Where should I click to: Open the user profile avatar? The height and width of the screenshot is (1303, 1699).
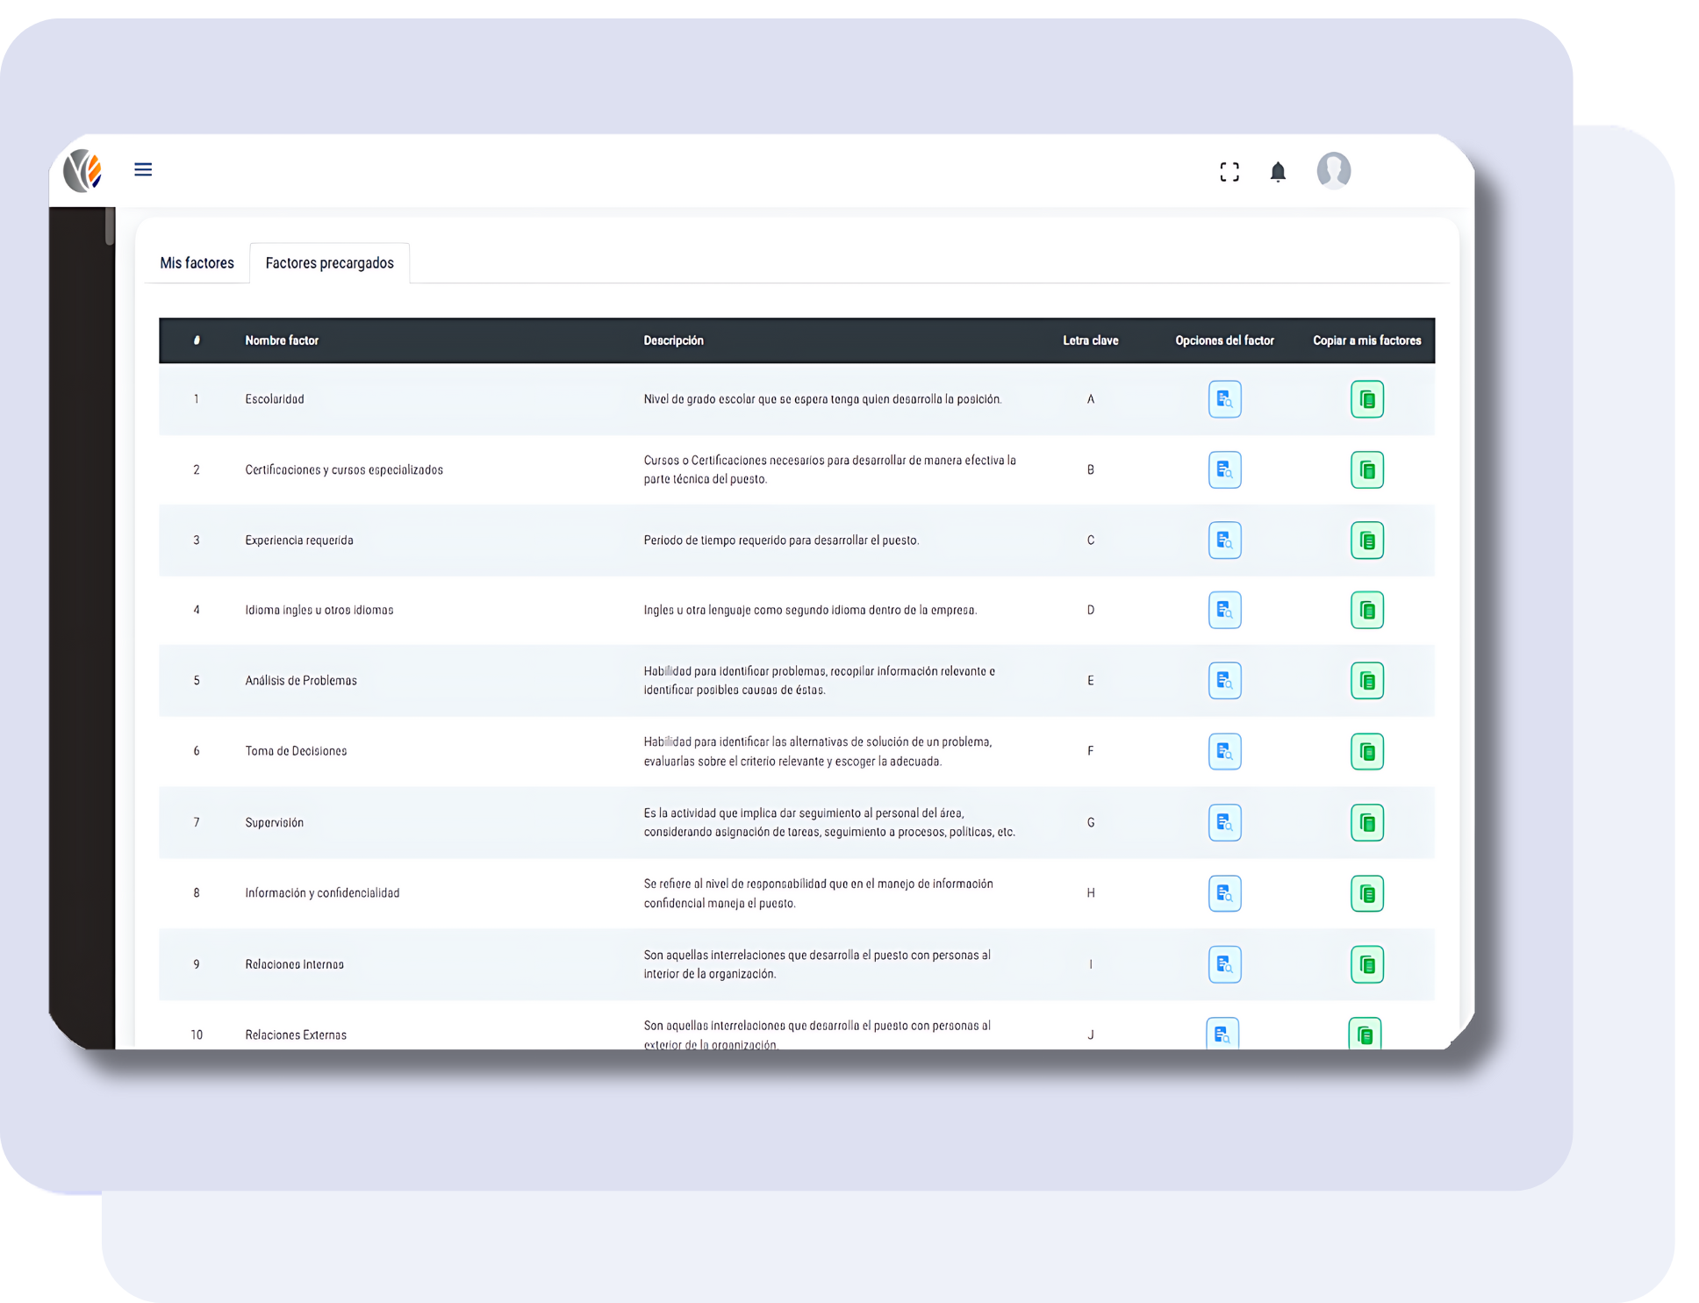click(1333, 170)
